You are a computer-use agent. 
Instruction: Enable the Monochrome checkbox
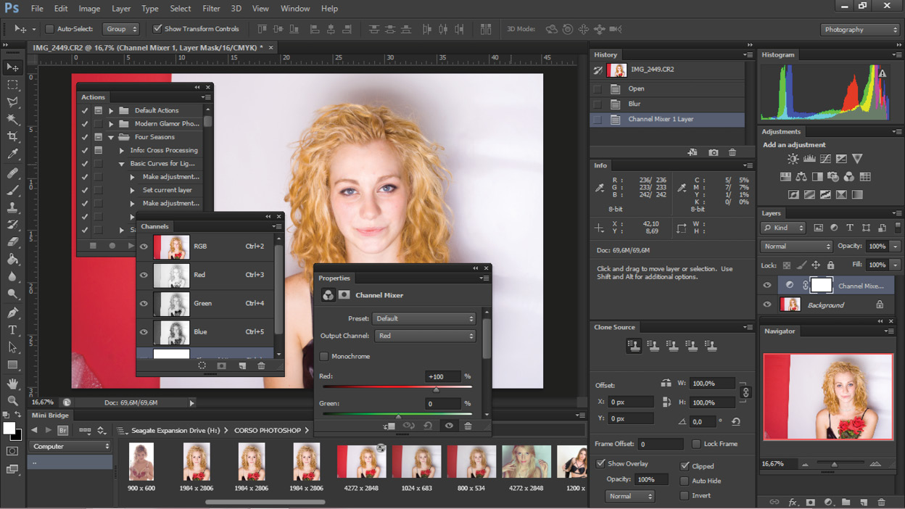pos(324,356)
